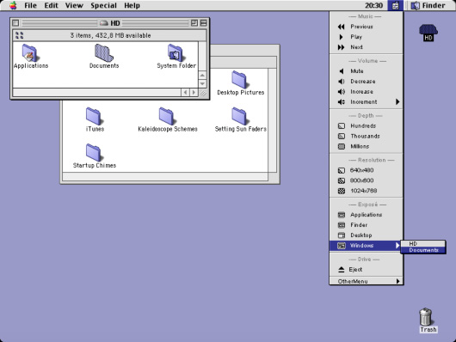This screenshot has height=342, width=456.
Task: Click the HD window scroll left arrow
Action: pyautogui.click(x=185, y=93)
